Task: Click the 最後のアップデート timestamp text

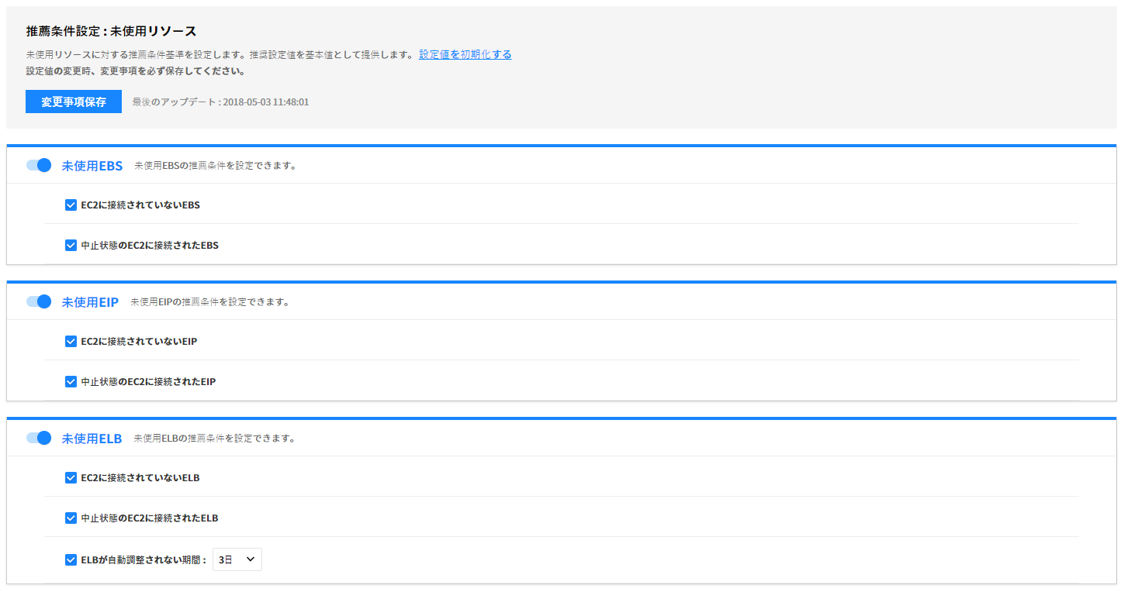Action: point(220,102)
